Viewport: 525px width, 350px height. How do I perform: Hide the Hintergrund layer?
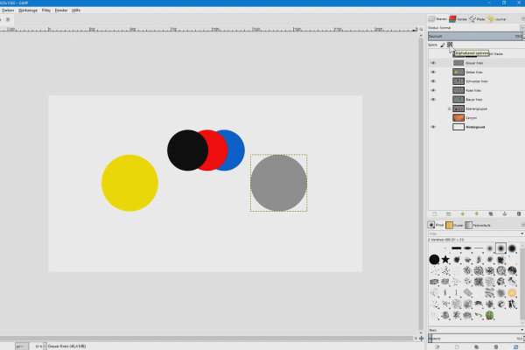[x=433, y=127]
